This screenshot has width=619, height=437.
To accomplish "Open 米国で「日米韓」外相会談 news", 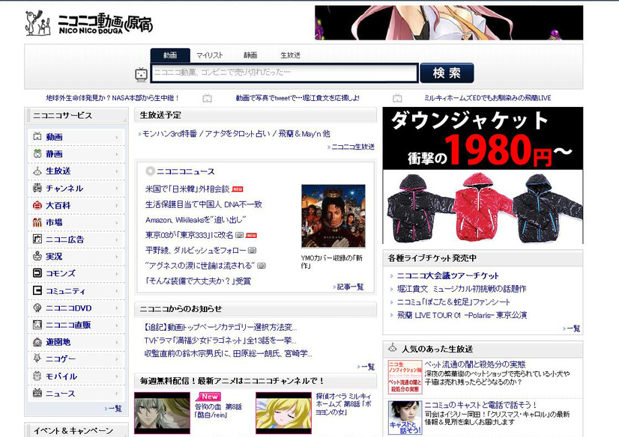I will [187, 189].
